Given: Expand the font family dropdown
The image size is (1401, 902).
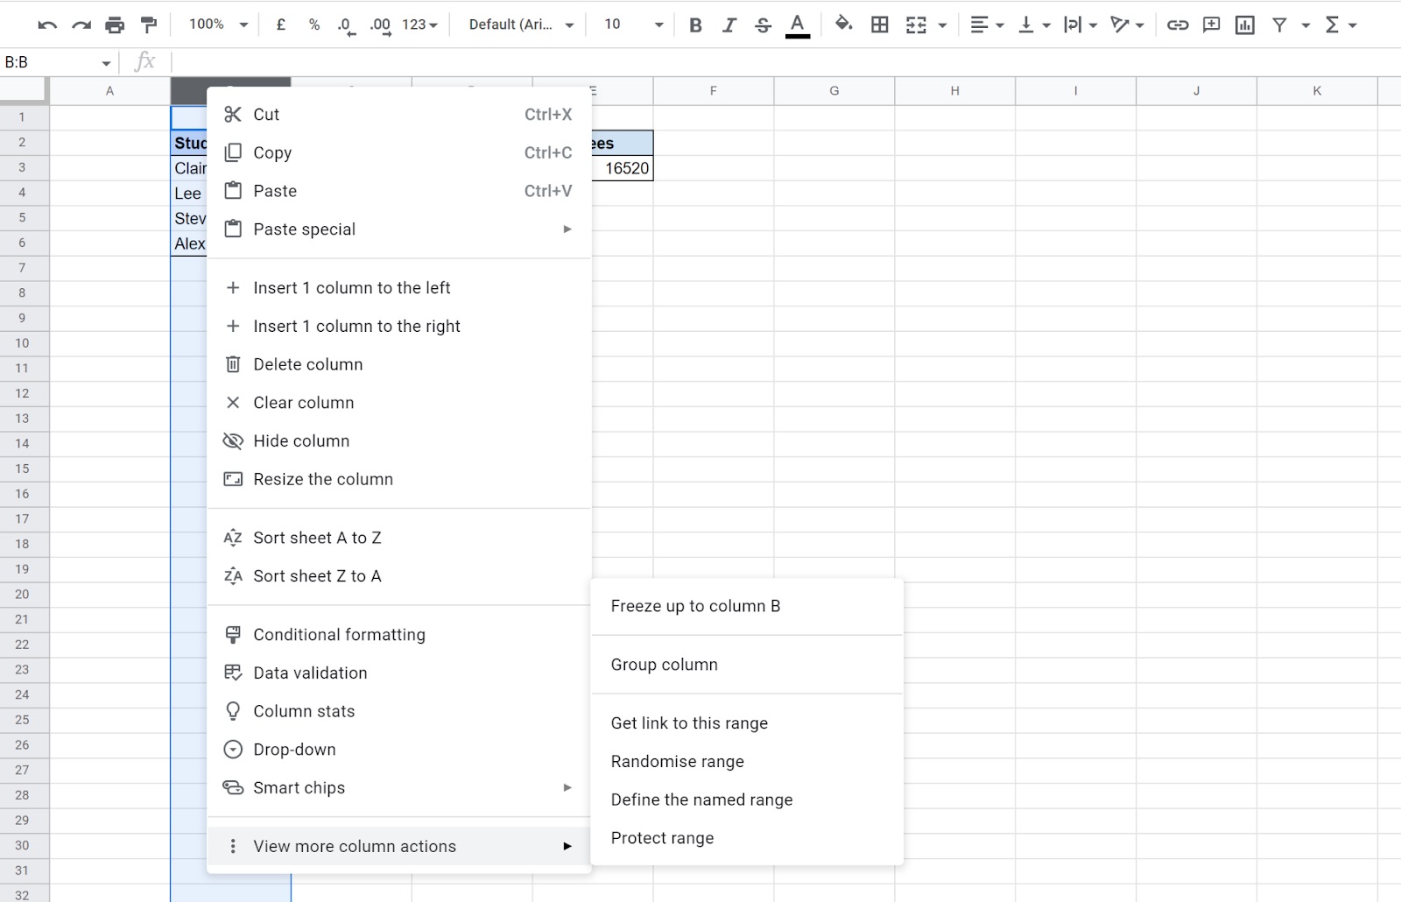Looking at the screenshot, I should (521, 25).
